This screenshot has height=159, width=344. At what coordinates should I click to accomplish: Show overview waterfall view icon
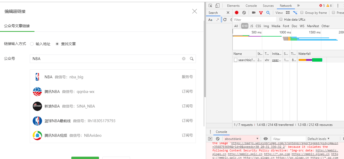coord(295,13)
